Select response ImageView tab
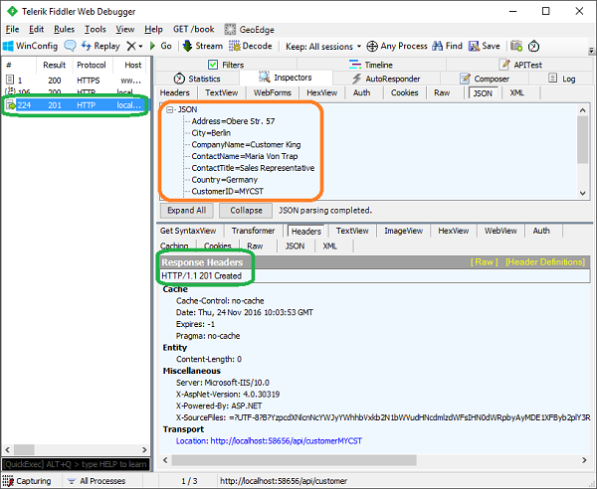 click(403, 231)
